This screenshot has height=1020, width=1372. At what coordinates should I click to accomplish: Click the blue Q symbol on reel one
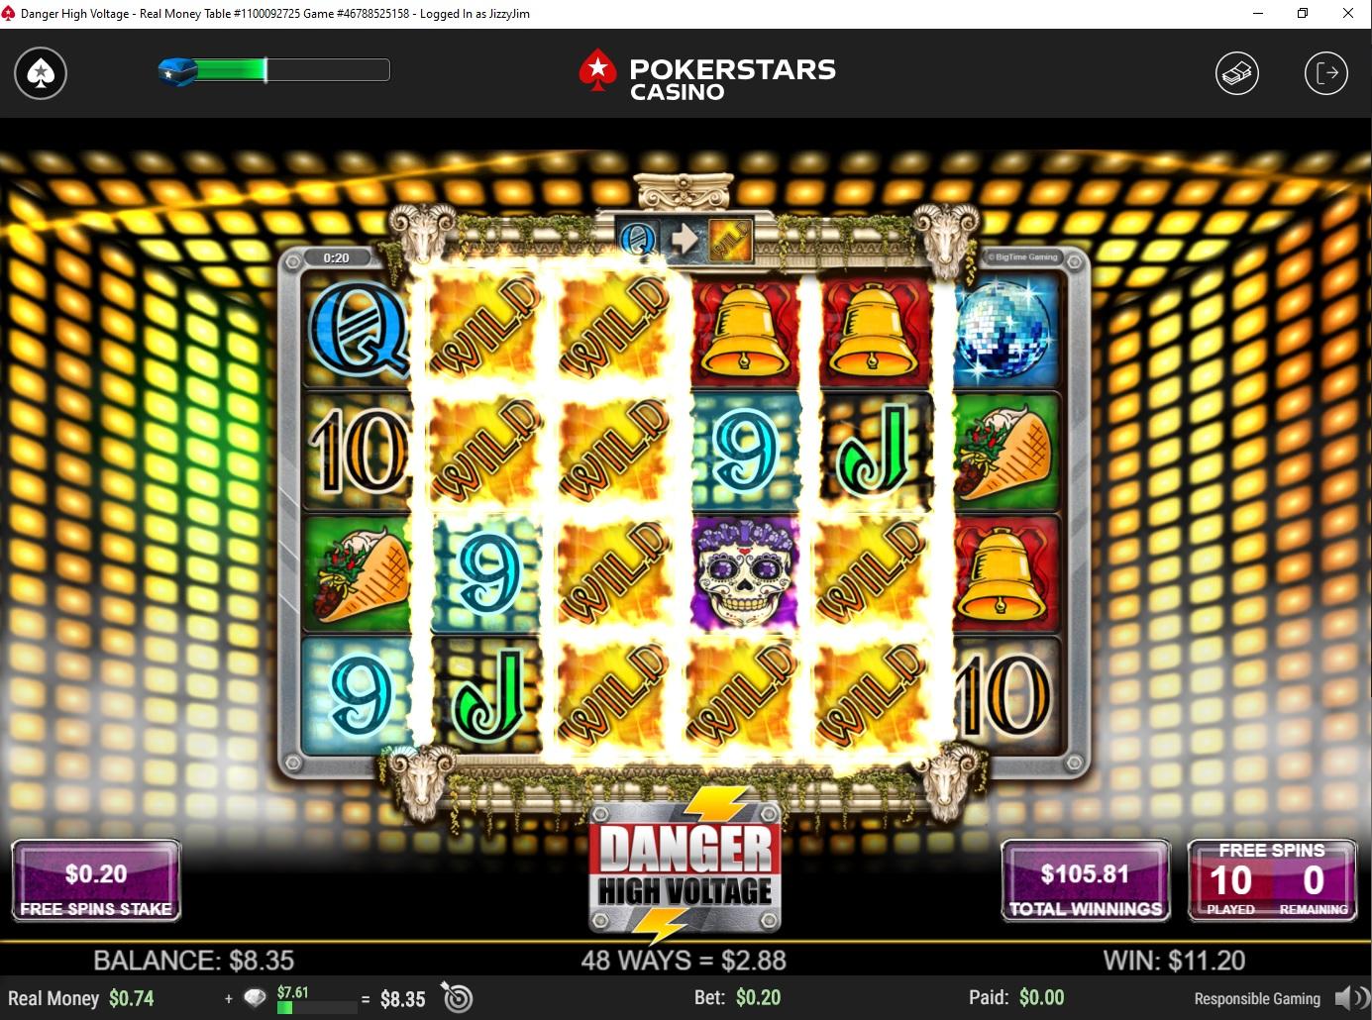358,332
